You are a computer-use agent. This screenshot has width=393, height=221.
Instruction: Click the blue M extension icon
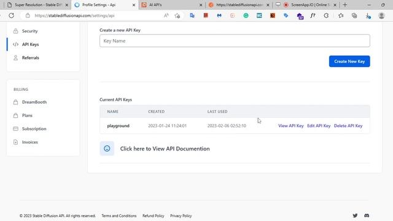coord(219,15)
